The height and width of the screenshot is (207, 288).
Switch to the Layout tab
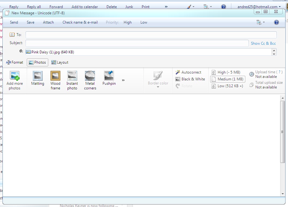coord(60,62)
